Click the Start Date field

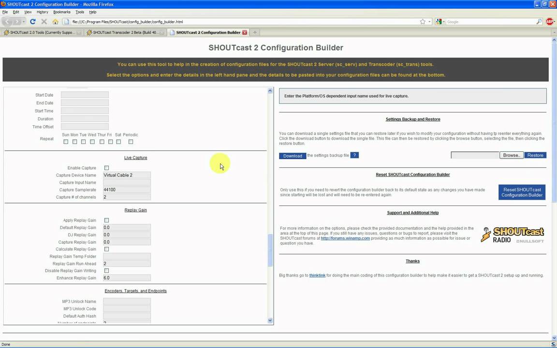coord(85,95)
